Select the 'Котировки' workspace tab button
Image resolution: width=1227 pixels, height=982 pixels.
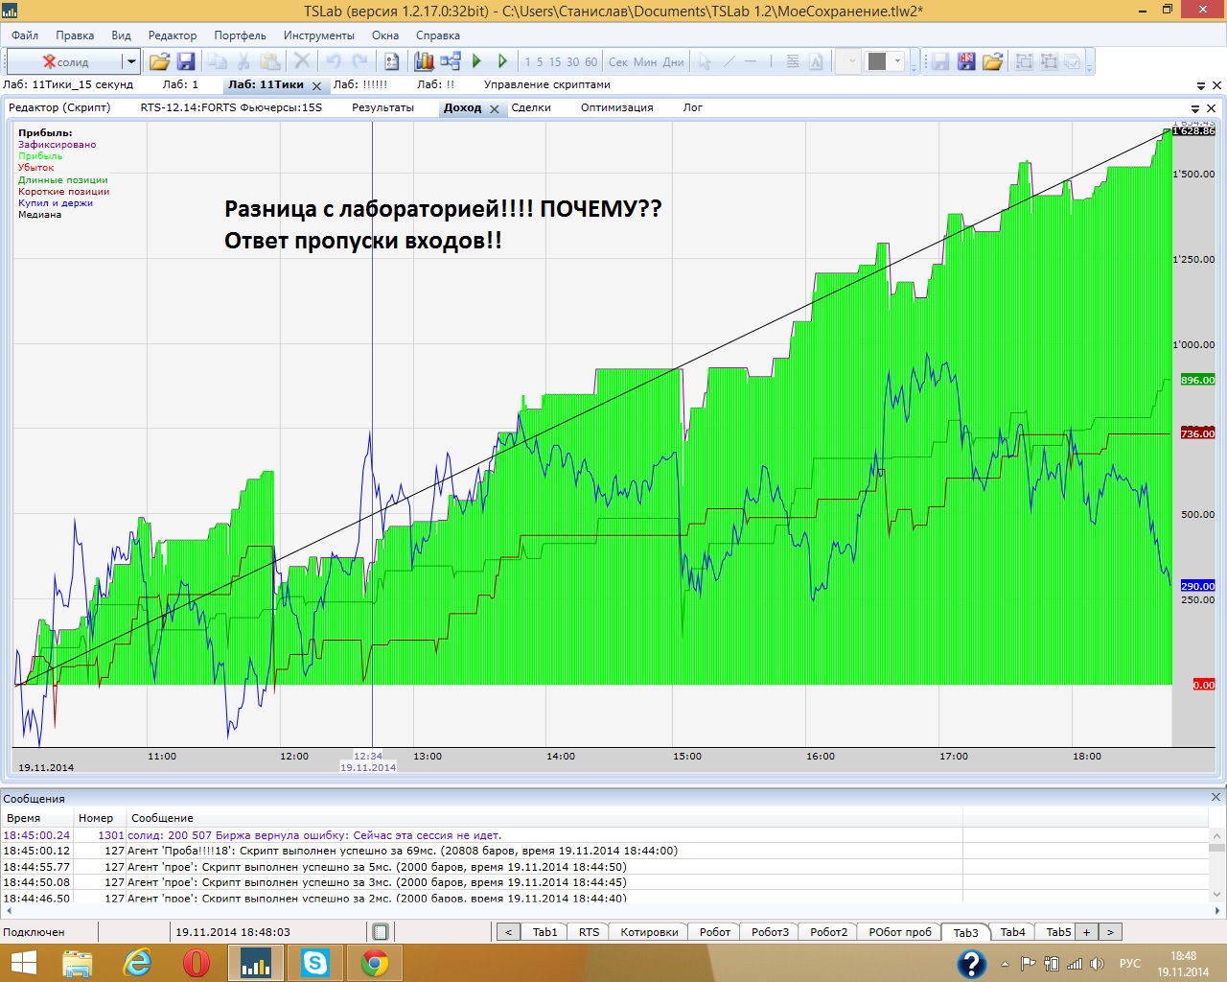(x=649, y=932)
